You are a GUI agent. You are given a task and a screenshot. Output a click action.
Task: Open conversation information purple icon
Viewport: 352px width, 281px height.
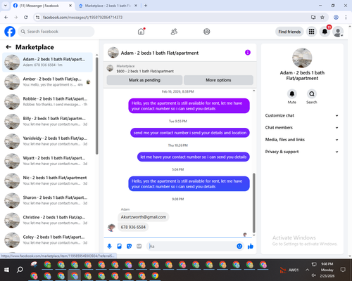pyautogui.click(x=248, y=53)
